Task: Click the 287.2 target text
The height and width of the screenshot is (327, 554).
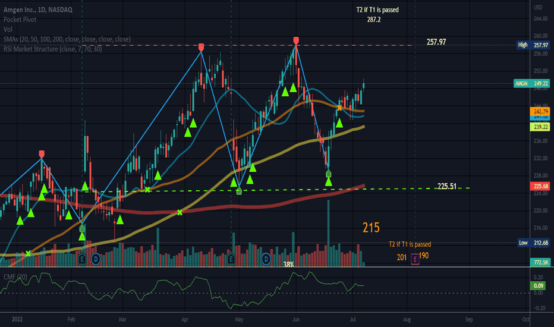Action: [374, 20]
